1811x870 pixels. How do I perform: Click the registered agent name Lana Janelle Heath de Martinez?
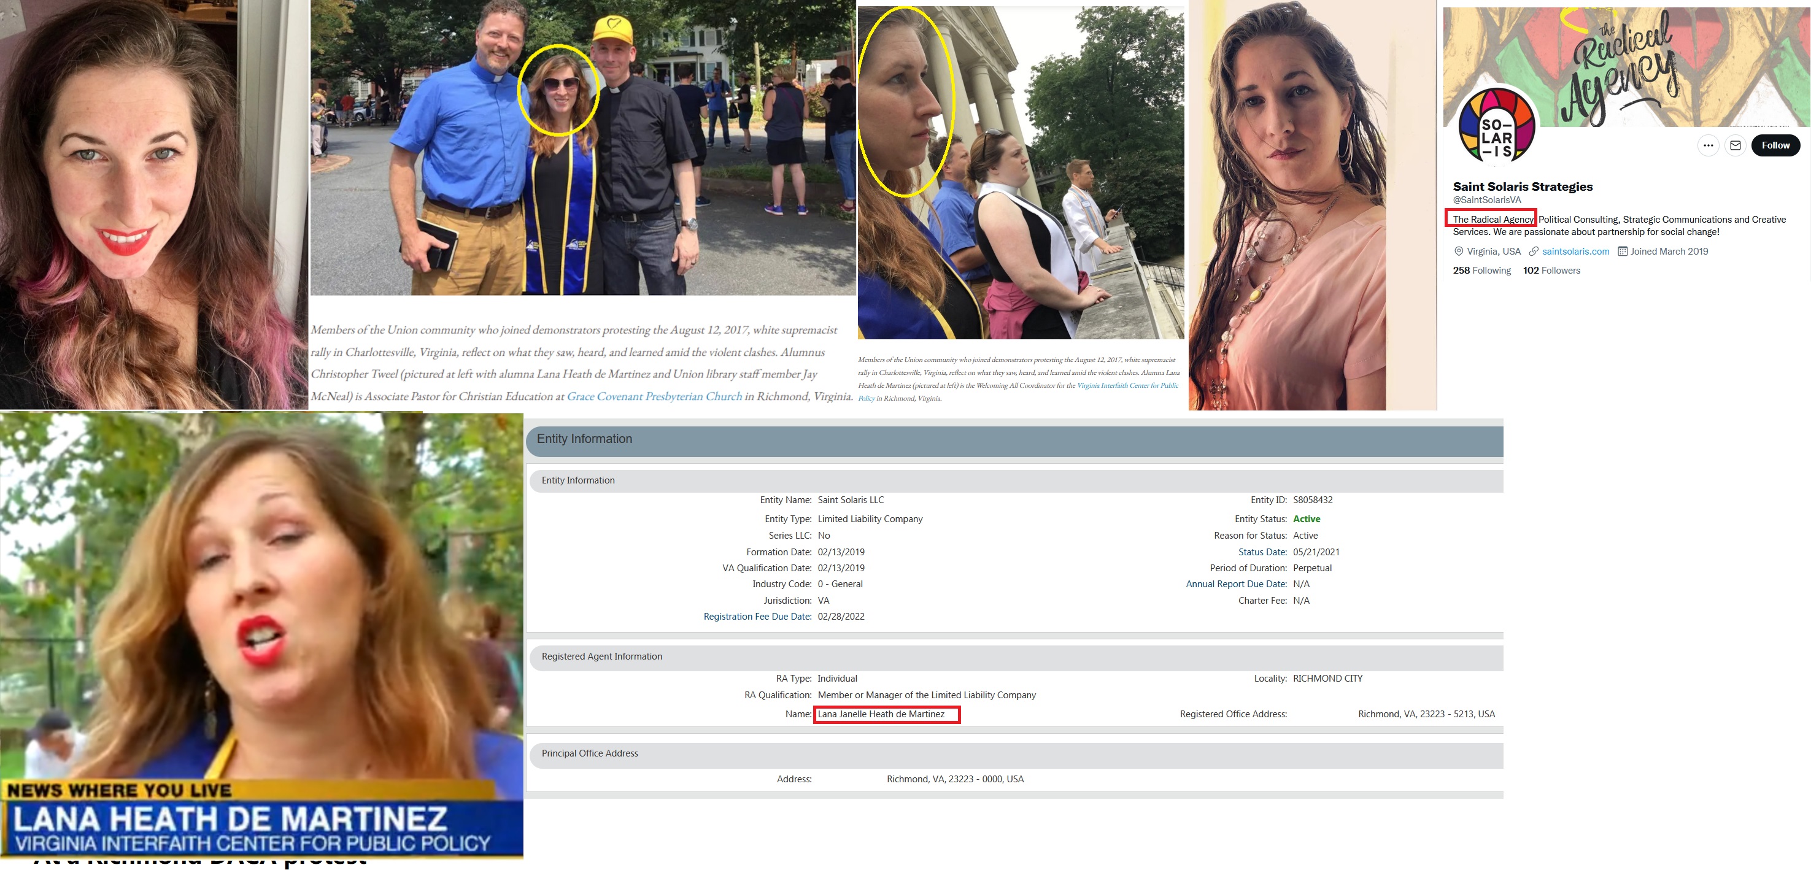click(x=881, y=714)
